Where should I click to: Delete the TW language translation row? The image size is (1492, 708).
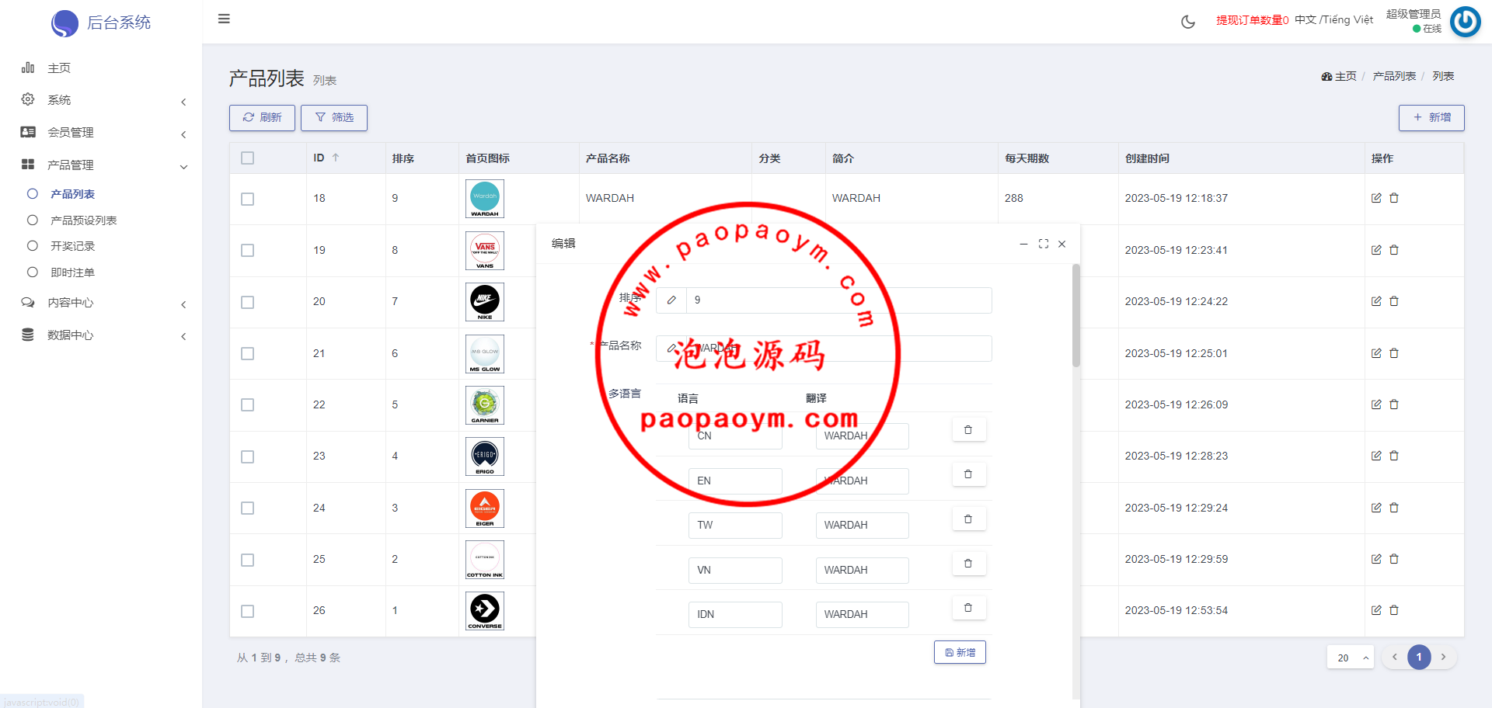click(968, 519)
